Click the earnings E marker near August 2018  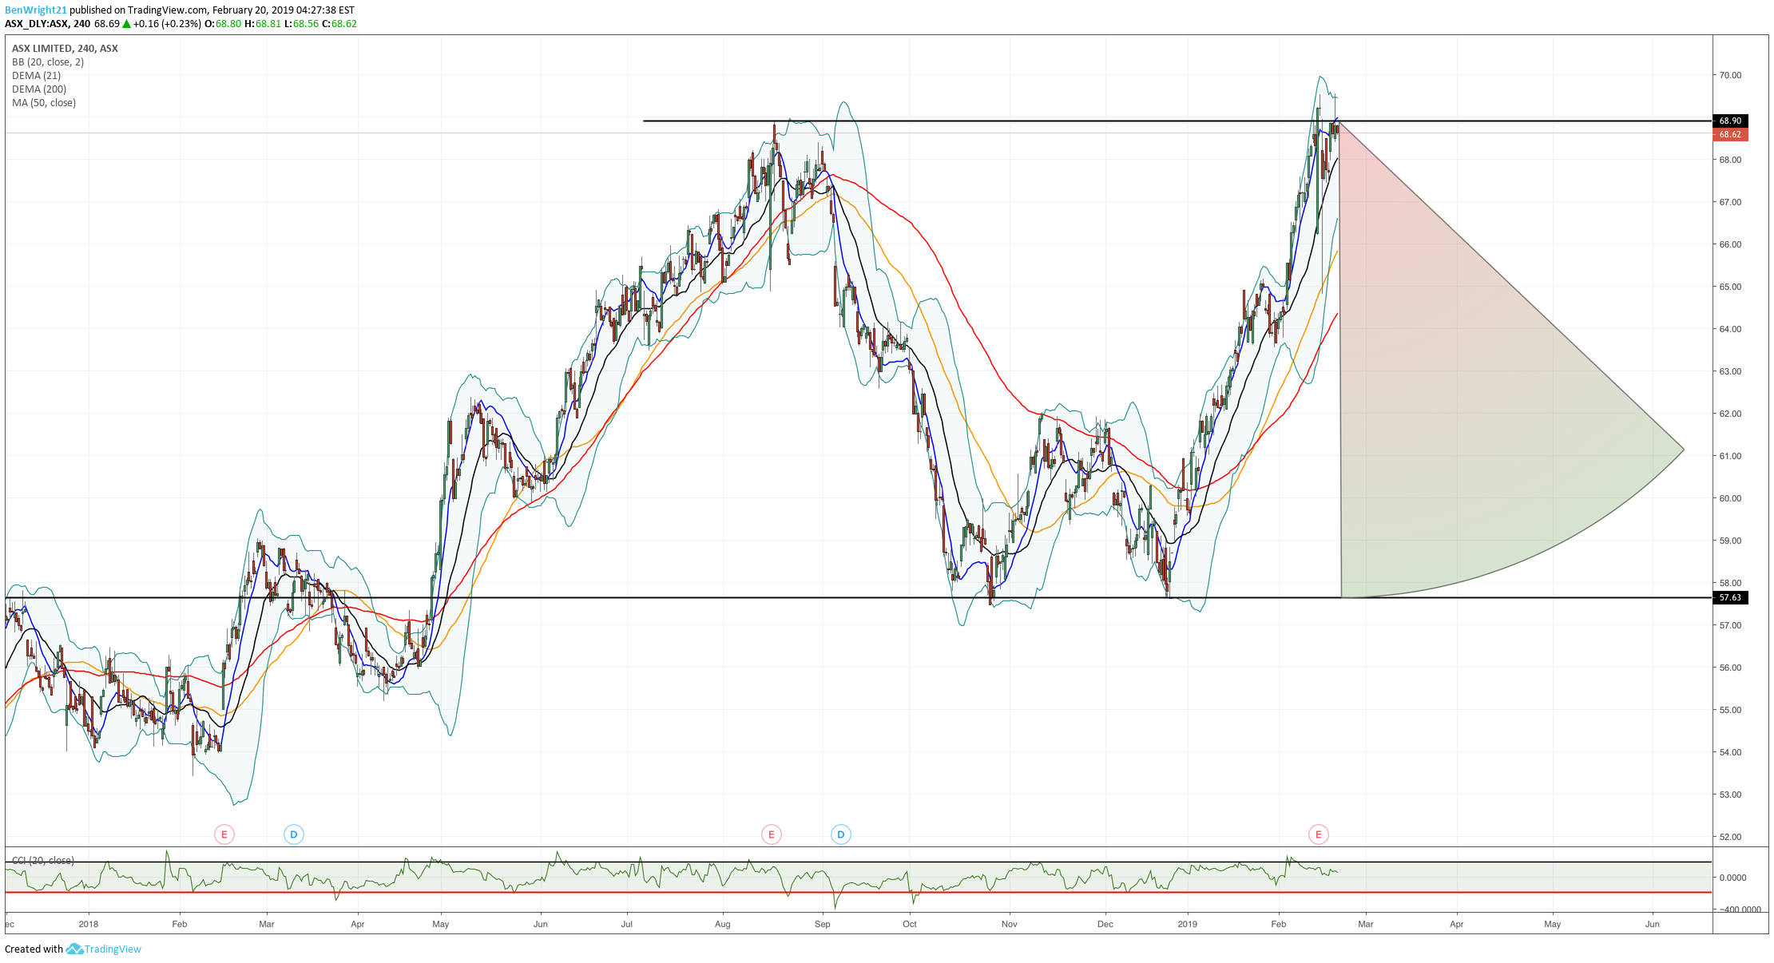coord(771,834)
